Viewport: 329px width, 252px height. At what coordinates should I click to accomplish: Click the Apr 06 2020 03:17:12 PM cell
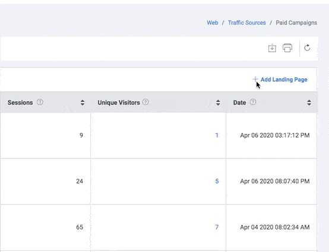coord(274,135)
